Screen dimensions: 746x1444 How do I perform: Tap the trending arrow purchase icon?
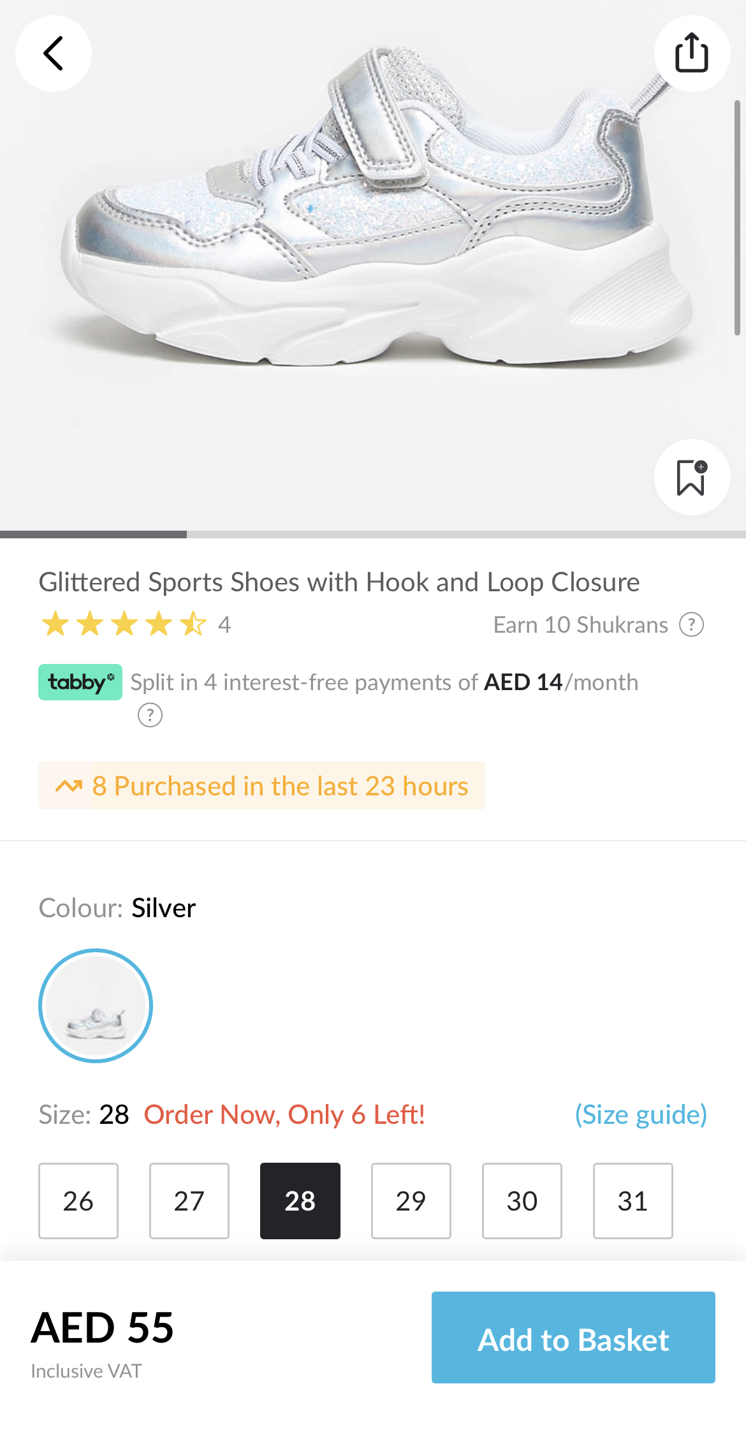pos(69,786)
